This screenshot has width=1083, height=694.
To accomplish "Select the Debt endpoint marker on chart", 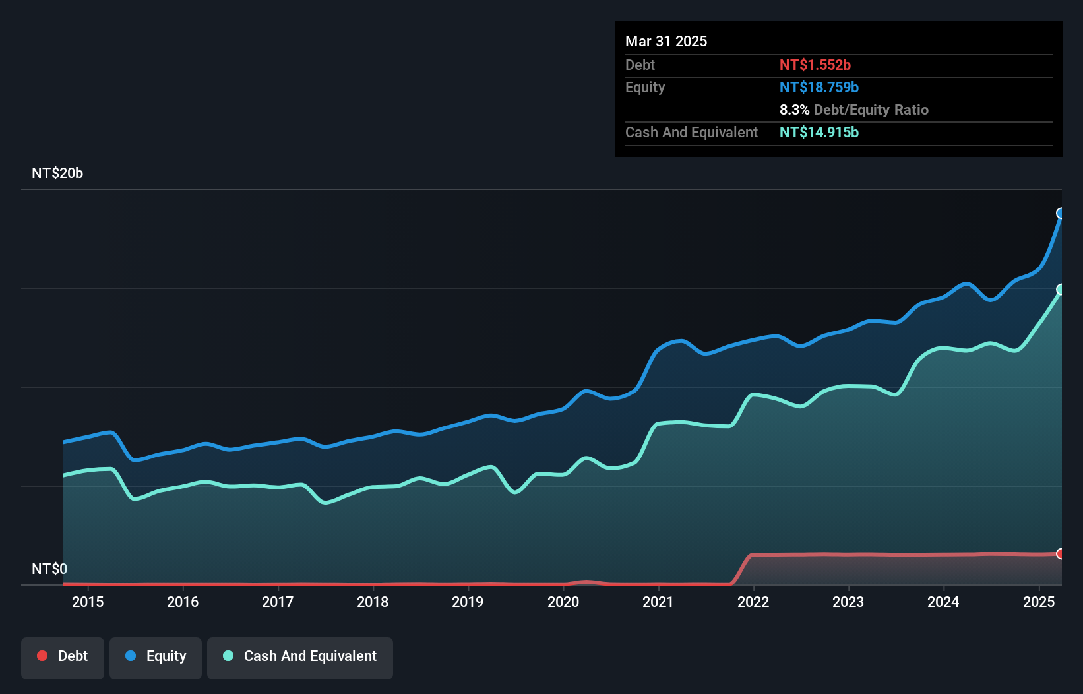I will pyautogui.click(x=1061, y=553).
